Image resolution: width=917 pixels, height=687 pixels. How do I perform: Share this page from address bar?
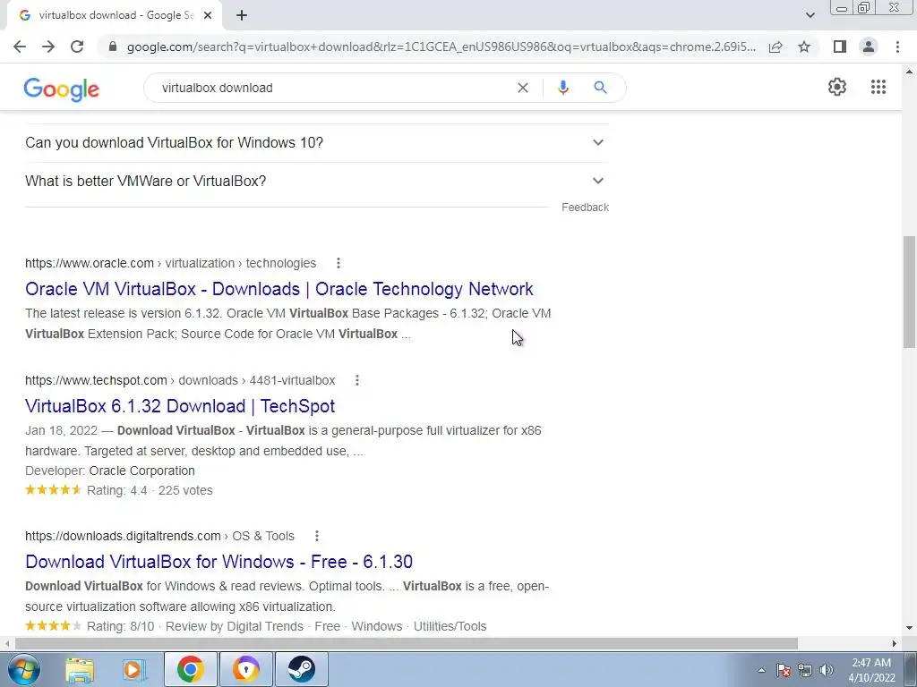click(x=776, y=47)
